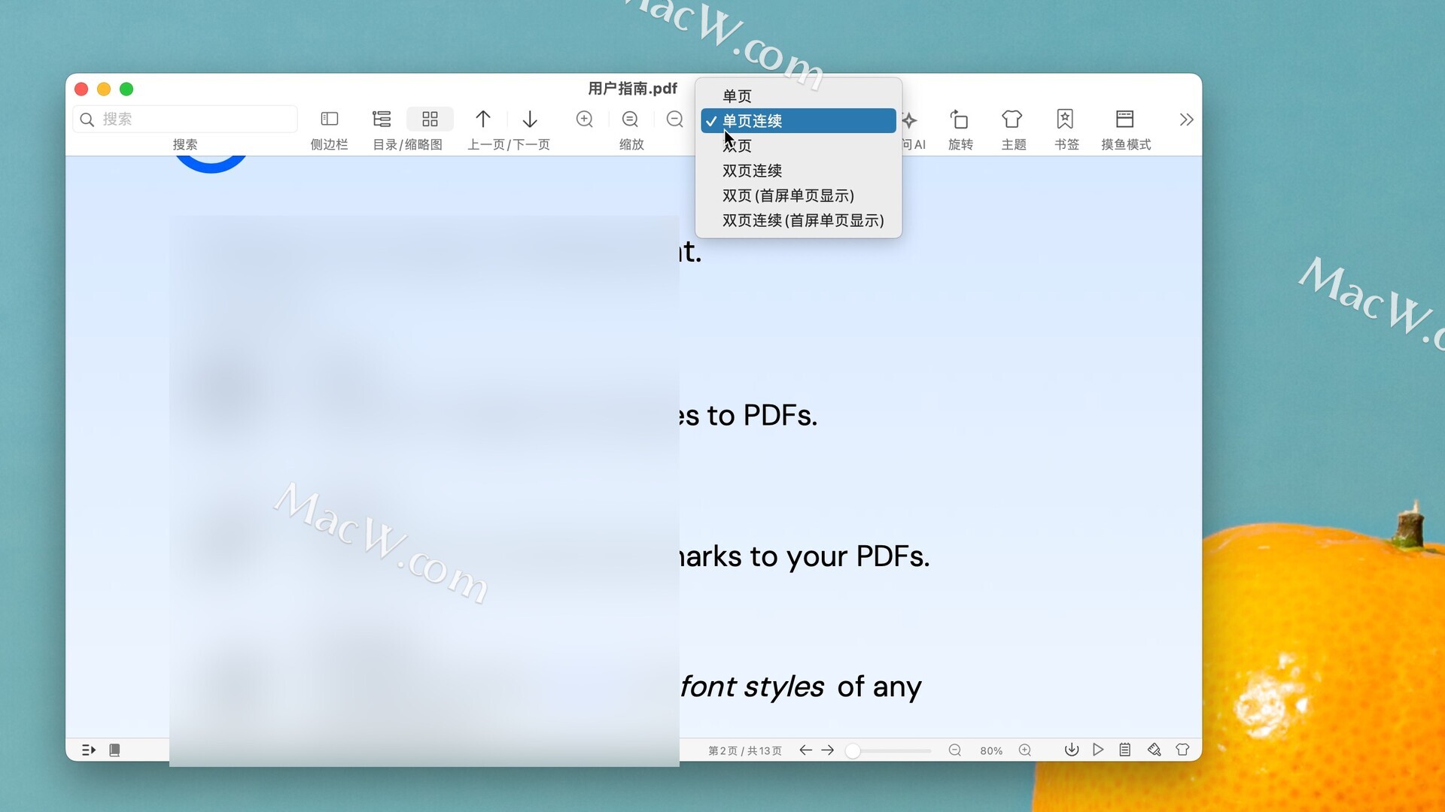Choose 双页连续 (首屏单页显示) option
This screenshot has width=1445, height=812.
coord(799,220)
